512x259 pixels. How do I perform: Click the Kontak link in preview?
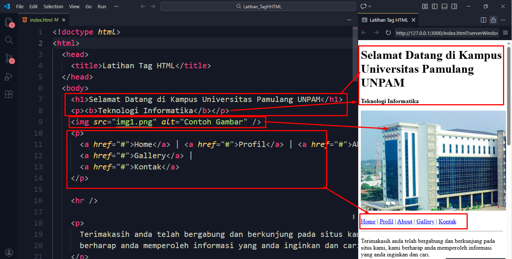[x=447, y=222]
